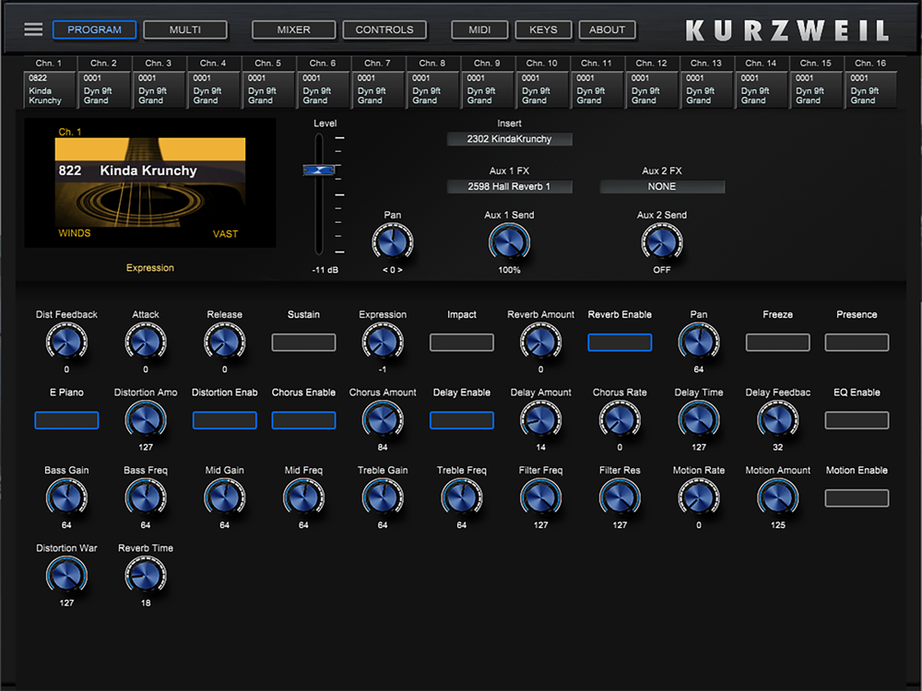Click the Bass Gain knob
922x691 pixels.
coord(66,498)
